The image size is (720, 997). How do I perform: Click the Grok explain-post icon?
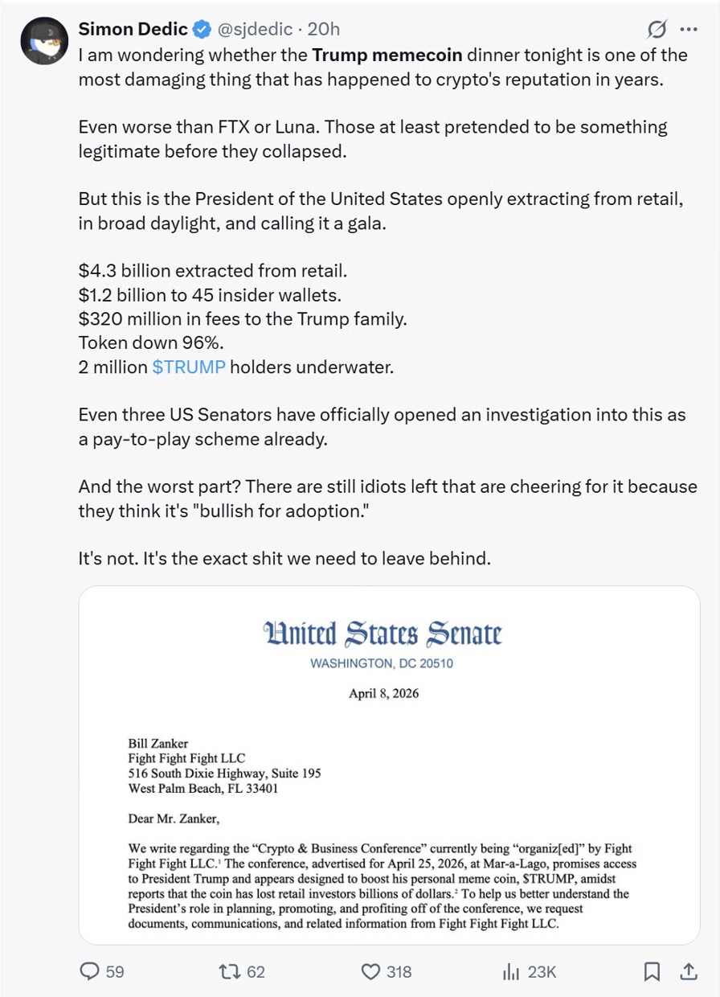coord(657,30)
